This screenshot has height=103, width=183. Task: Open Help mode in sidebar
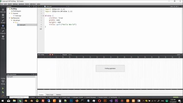click(x=3, y=37)
